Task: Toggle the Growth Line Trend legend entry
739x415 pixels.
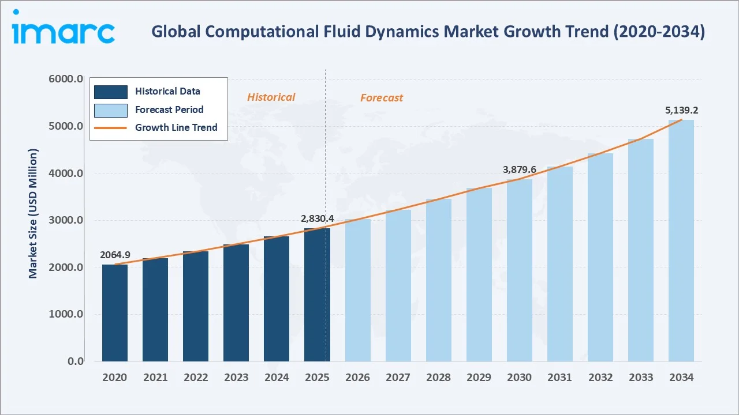Action: pyautogui.click(x=176, y=127)
